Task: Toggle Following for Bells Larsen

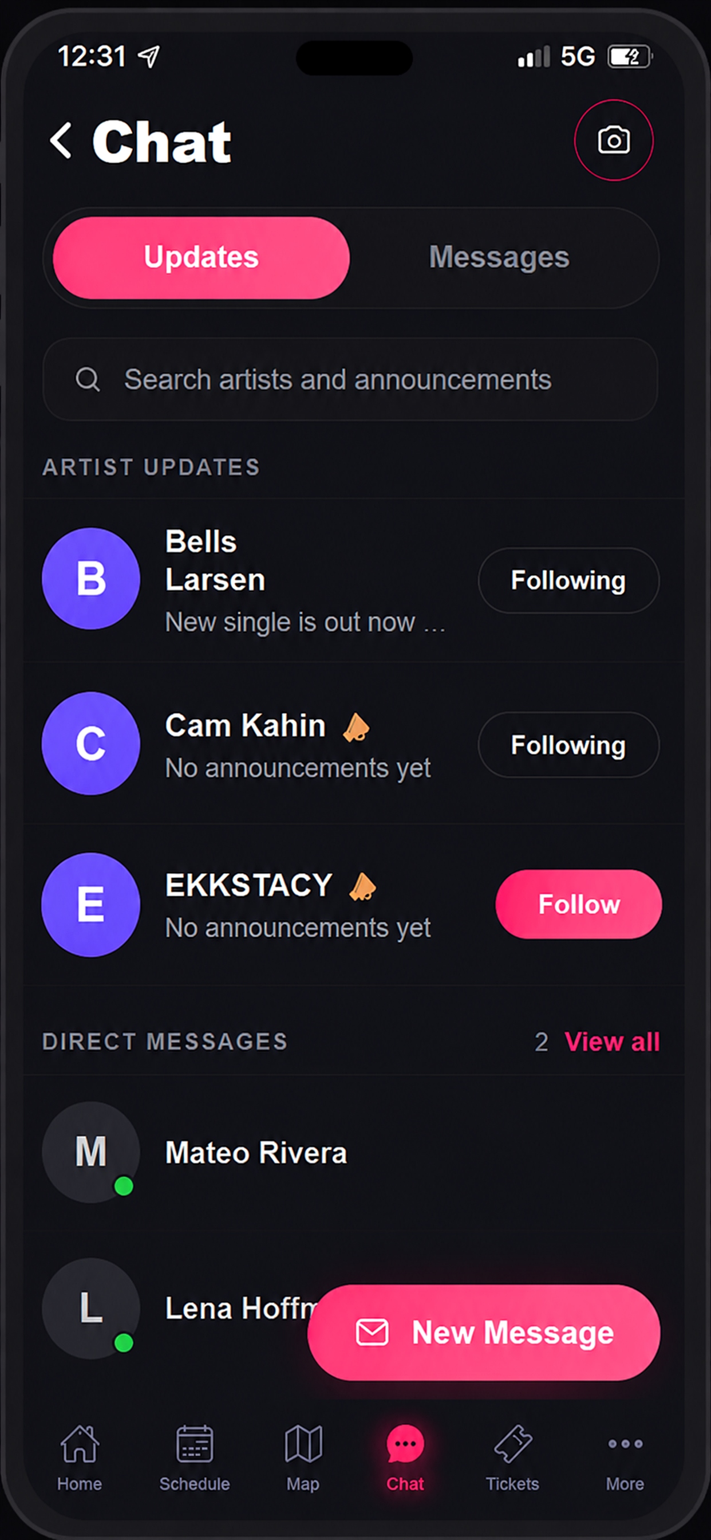Action: pyautogui.click(x=568, y=580)
